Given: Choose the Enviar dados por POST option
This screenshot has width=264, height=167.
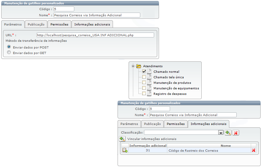Looking at the screenshot, I should tap(9, 47).
